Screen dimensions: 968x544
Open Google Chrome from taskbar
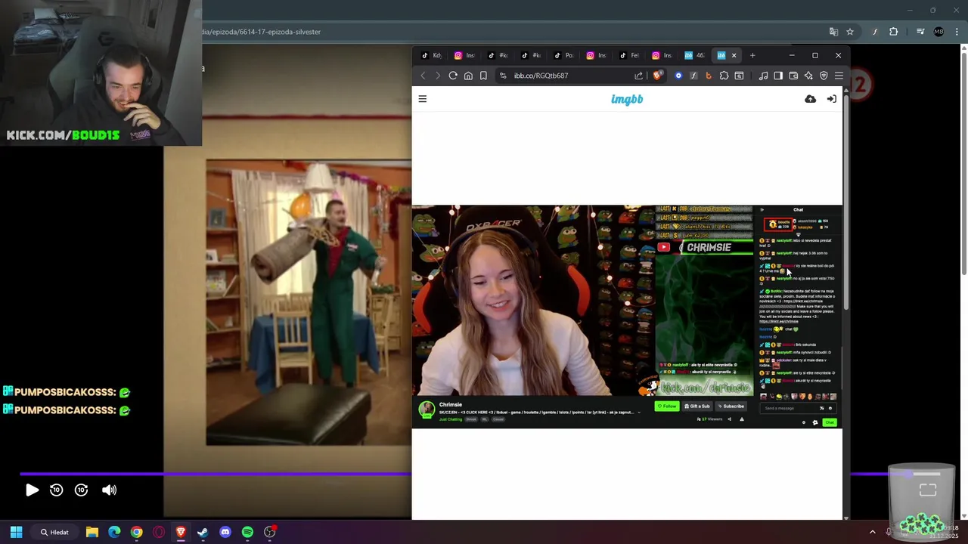point(136,532)
